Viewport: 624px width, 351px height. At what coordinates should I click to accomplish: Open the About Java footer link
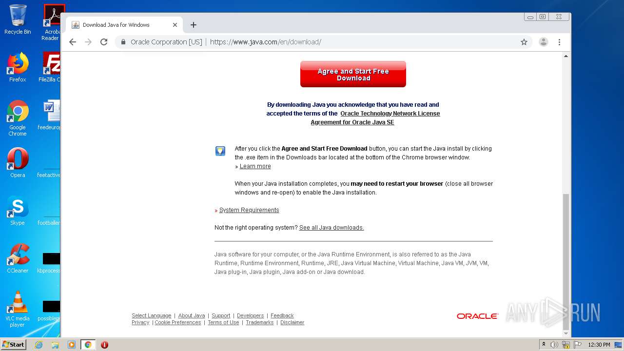point(192,315)
